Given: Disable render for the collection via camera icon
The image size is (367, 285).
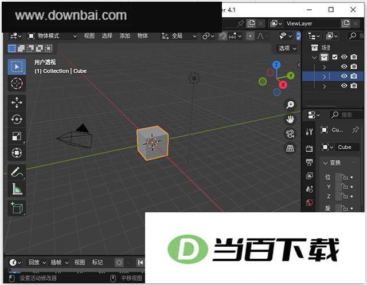Looking at the screenshot, I should click(x=354, y=57).
